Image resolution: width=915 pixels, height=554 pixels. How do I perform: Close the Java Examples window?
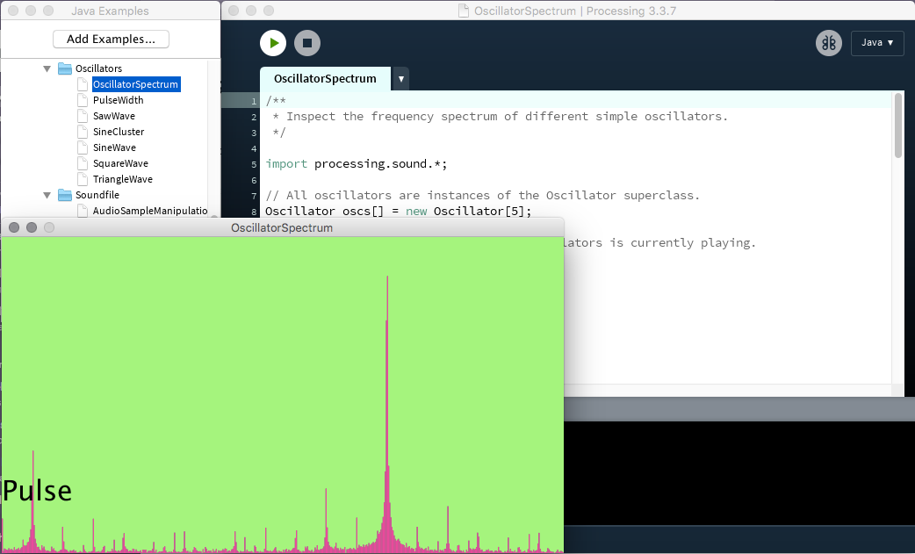(13, 11)
